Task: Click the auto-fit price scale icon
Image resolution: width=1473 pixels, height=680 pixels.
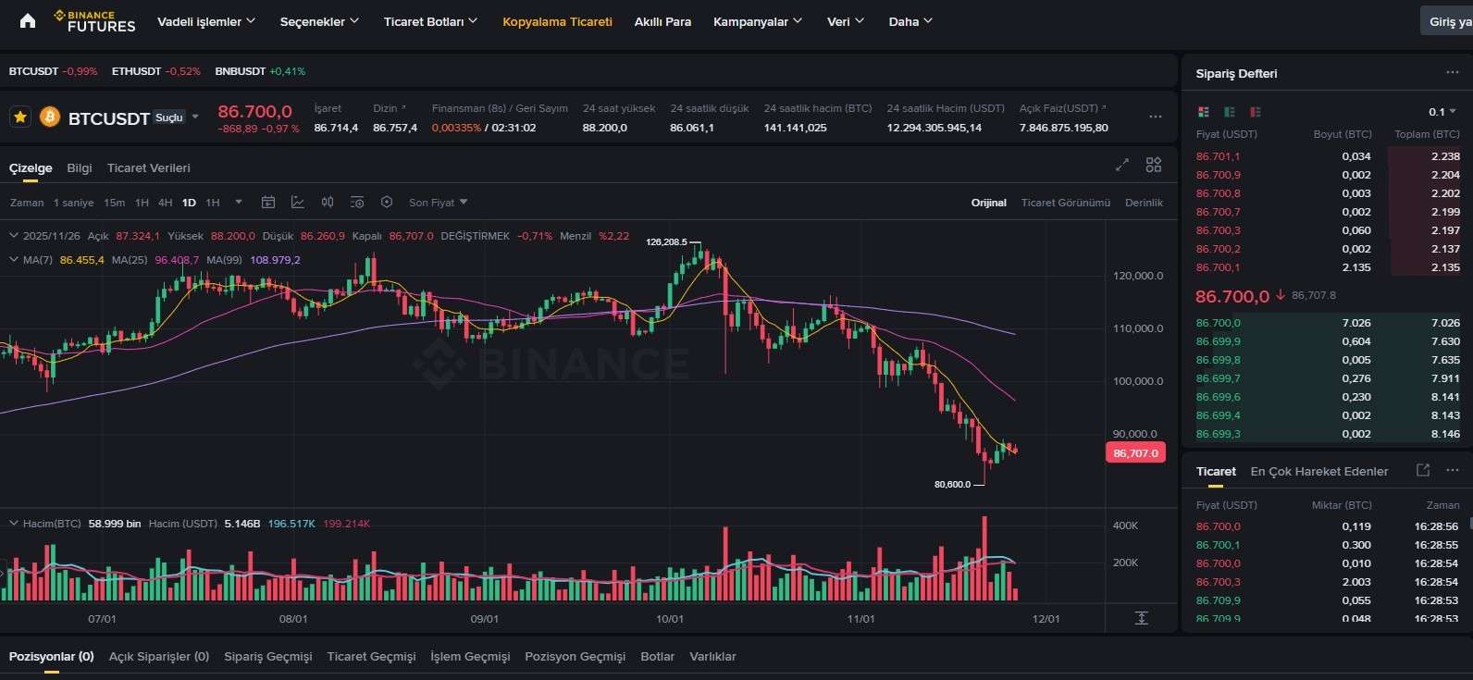Action: coord(1142,618)
